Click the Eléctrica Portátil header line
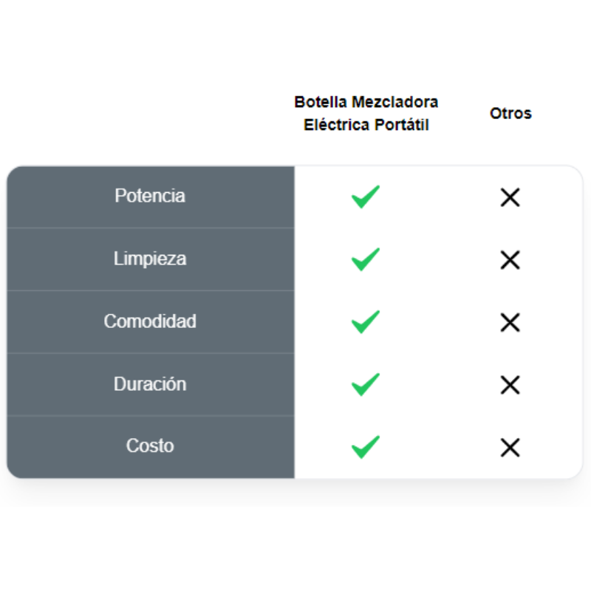This screenshot has height=591, width=591. pyautogui.click(x=366, y=125)
